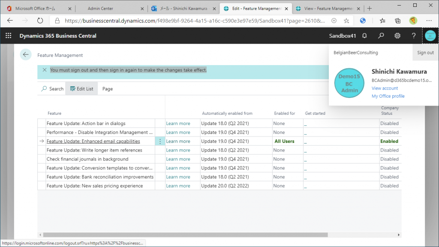Refresh the browser page

(x=40, y=21)
